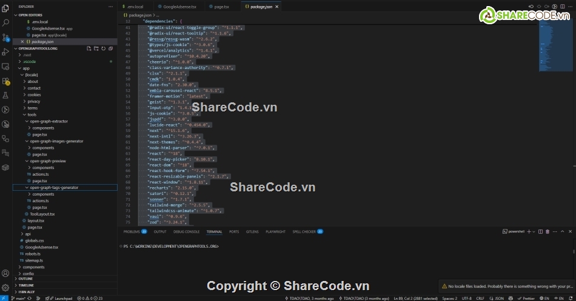Maximize the panel with up chevron
Viewport: 576px width, 301px height.
point(563,231)
